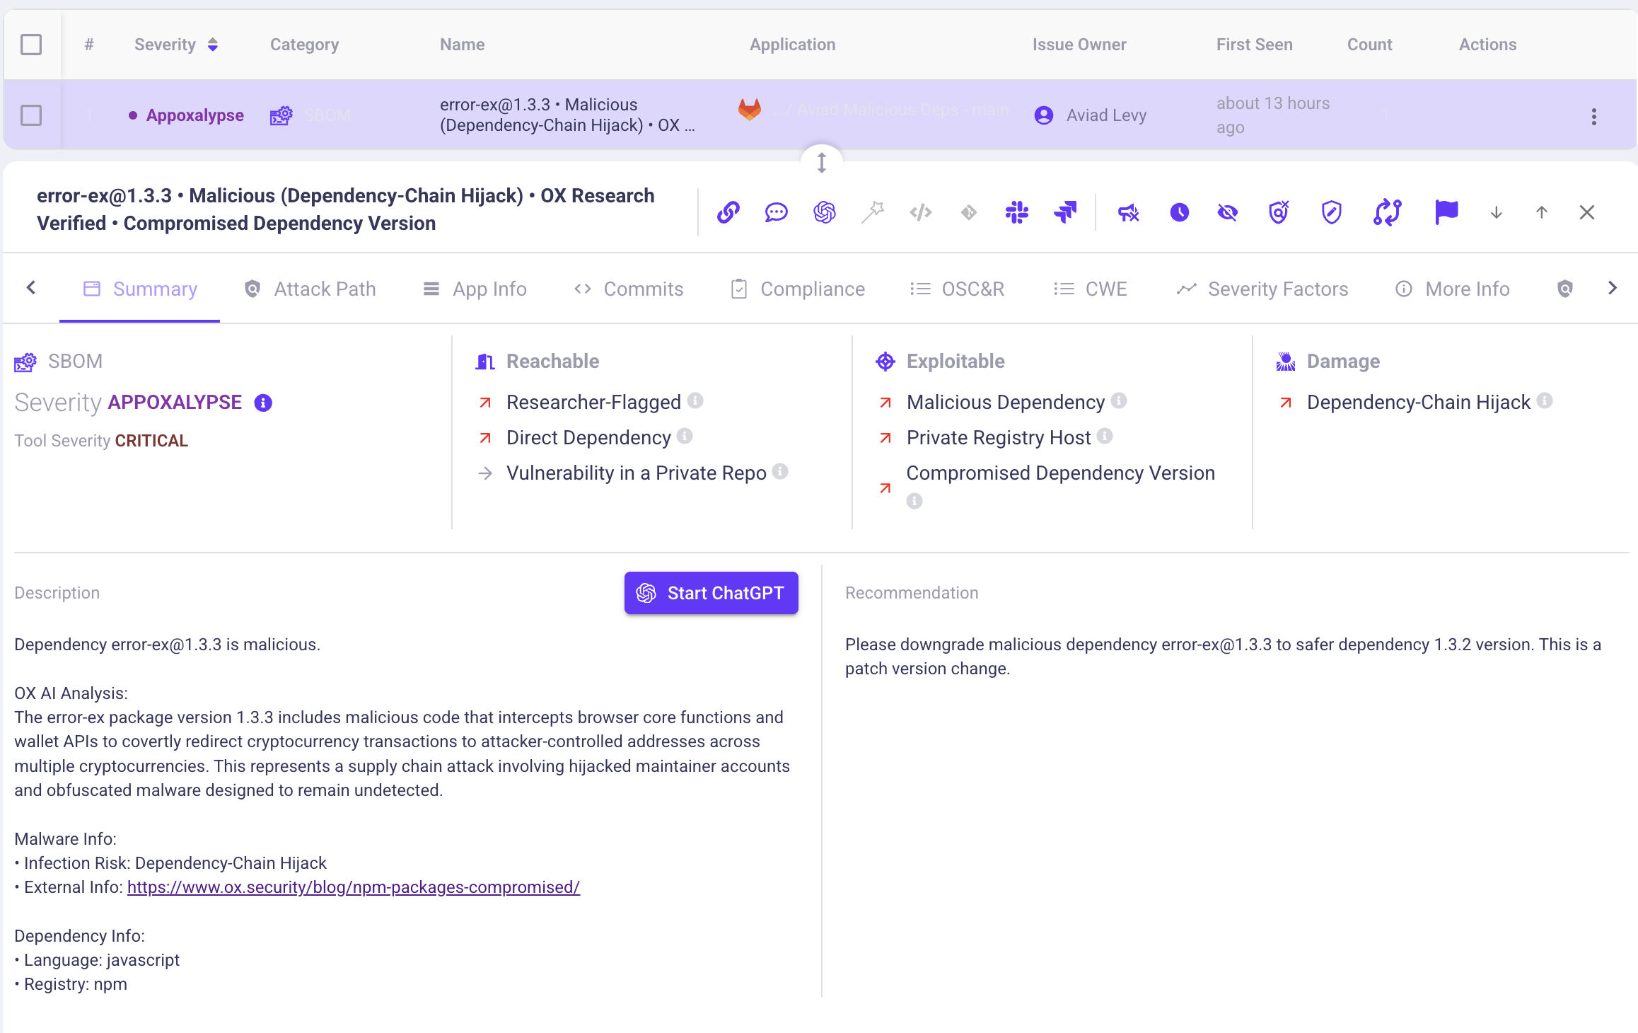Viewport: 1638px width, 1033px height.
Task: Click the clock snooze icon
Action: pos(1179,212)
